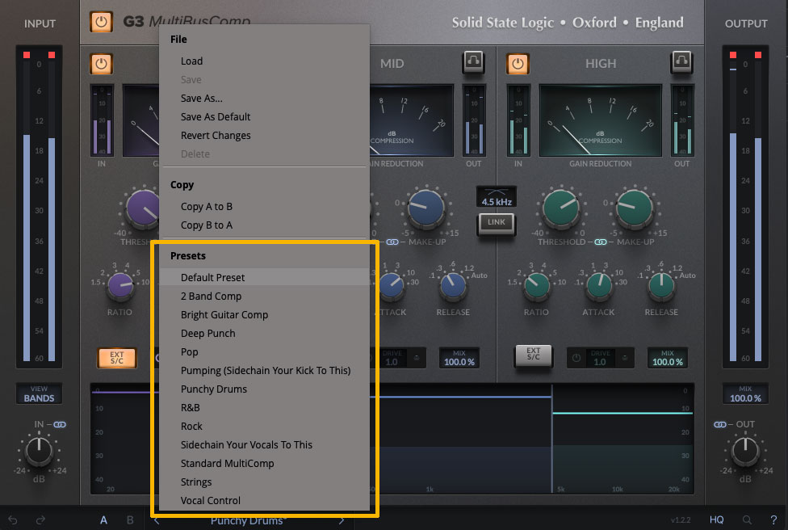Solo the MID band with headphone icon
788x530 pixels.
[x=473, y=62]
